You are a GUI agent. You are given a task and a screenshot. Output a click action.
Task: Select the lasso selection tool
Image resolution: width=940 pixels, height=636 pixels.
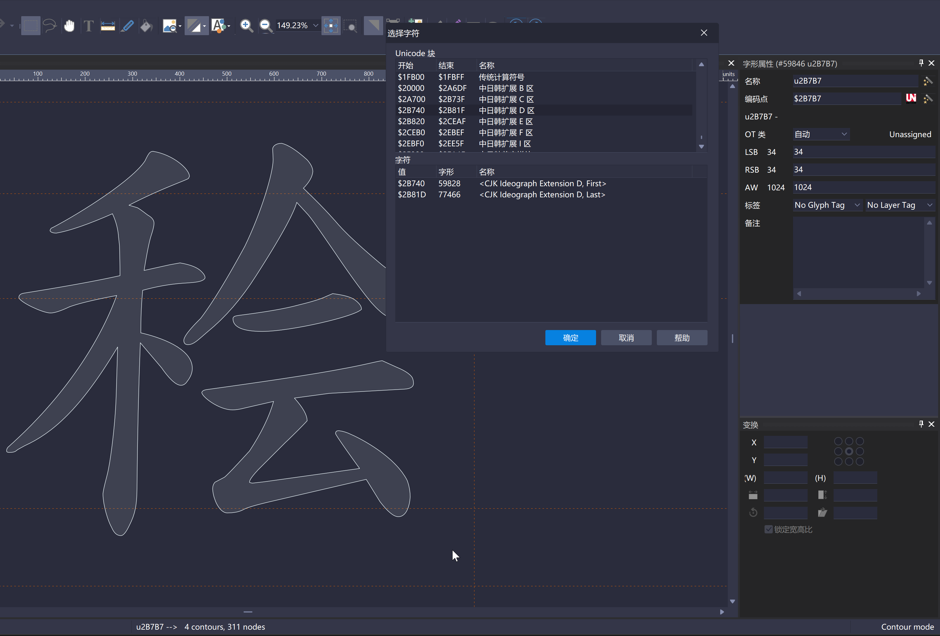click(x=50, y=25)
